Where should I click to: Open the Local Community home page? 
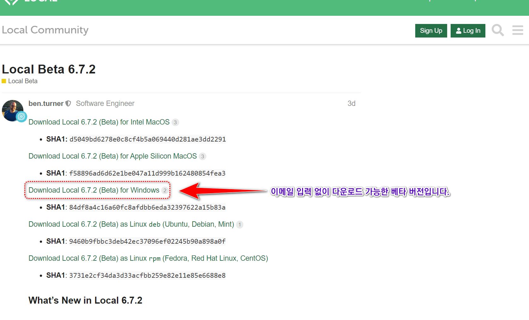pos(45,30)
